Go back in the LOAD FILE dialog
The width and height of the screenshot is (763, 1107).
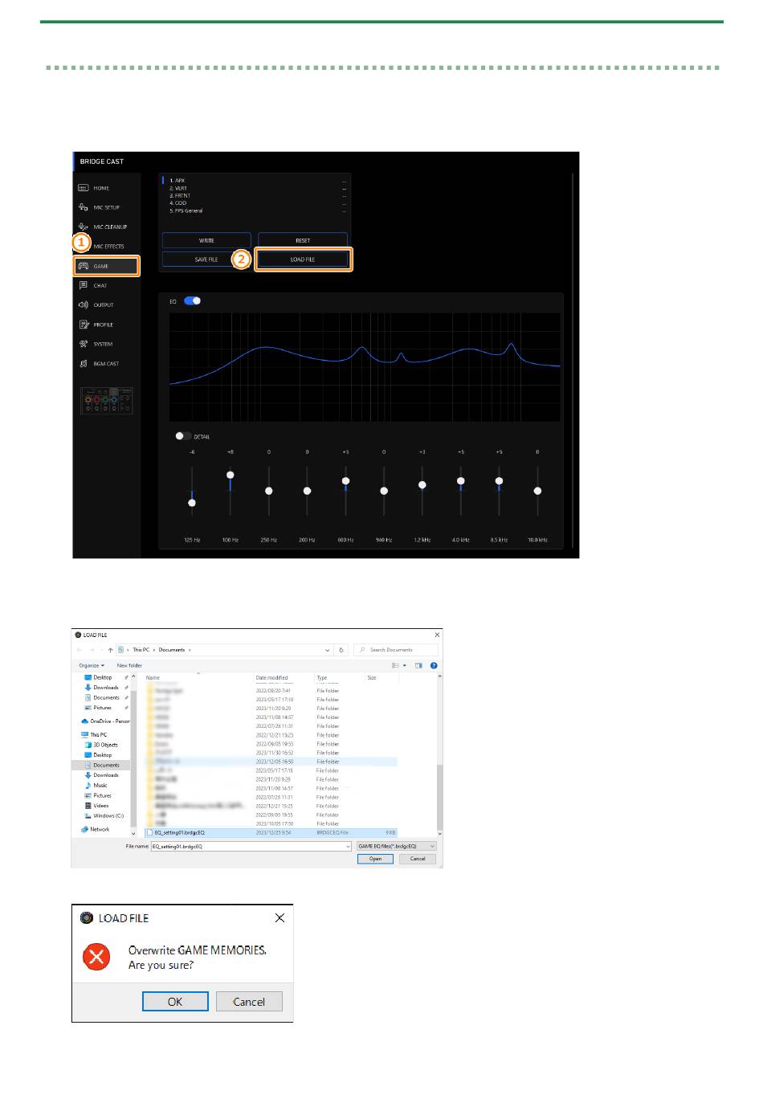click(x=80, y=650)
